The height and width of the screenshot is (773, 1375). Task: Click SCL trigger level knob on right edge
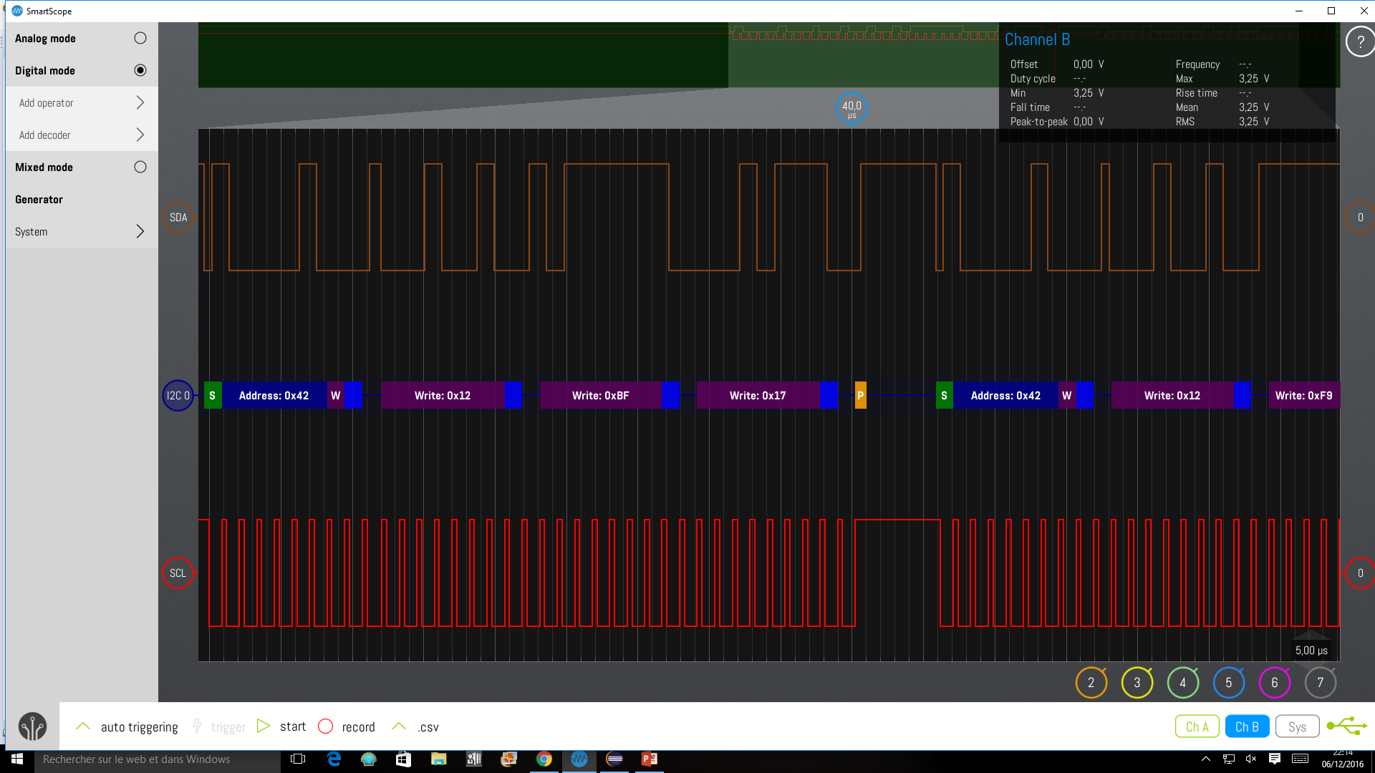[1360, 573]
